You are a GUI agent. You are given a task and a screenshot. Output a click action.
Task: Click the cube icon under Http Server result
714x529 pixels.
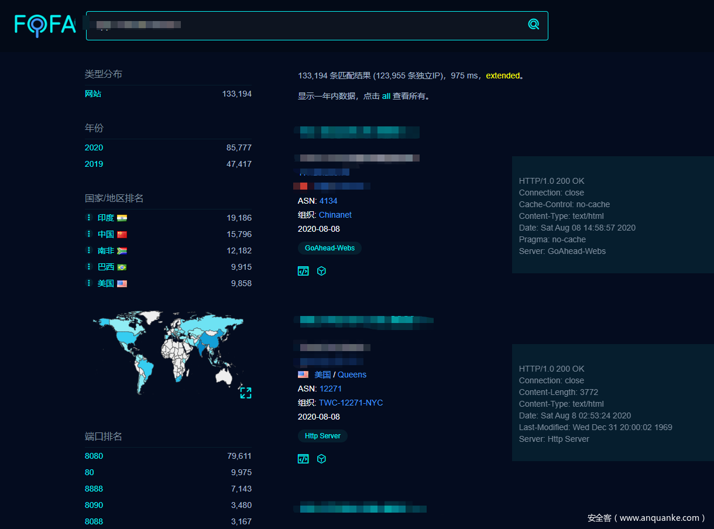321,459
